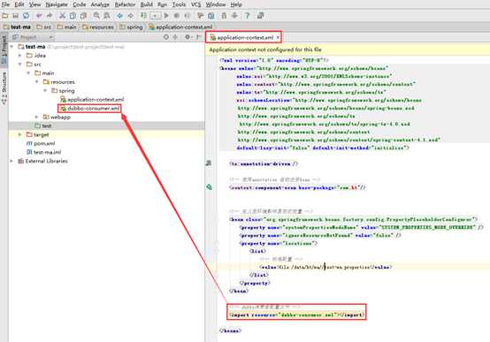
Task: Open the run configuration dropdown
Action: (x=156, y=16)
